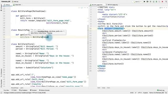Open the bill_form_page.html tab
This screenshot has height=94, width=168.
(97, 5)
